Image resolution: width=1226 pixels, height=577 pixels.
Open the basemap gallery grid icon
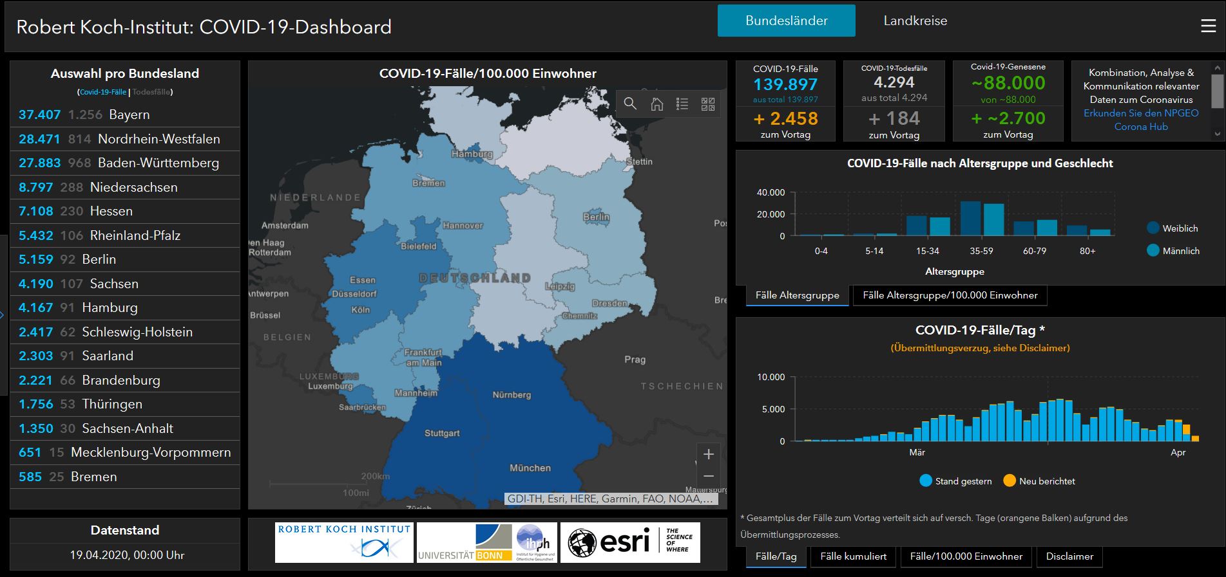click(x=708, y=104)
